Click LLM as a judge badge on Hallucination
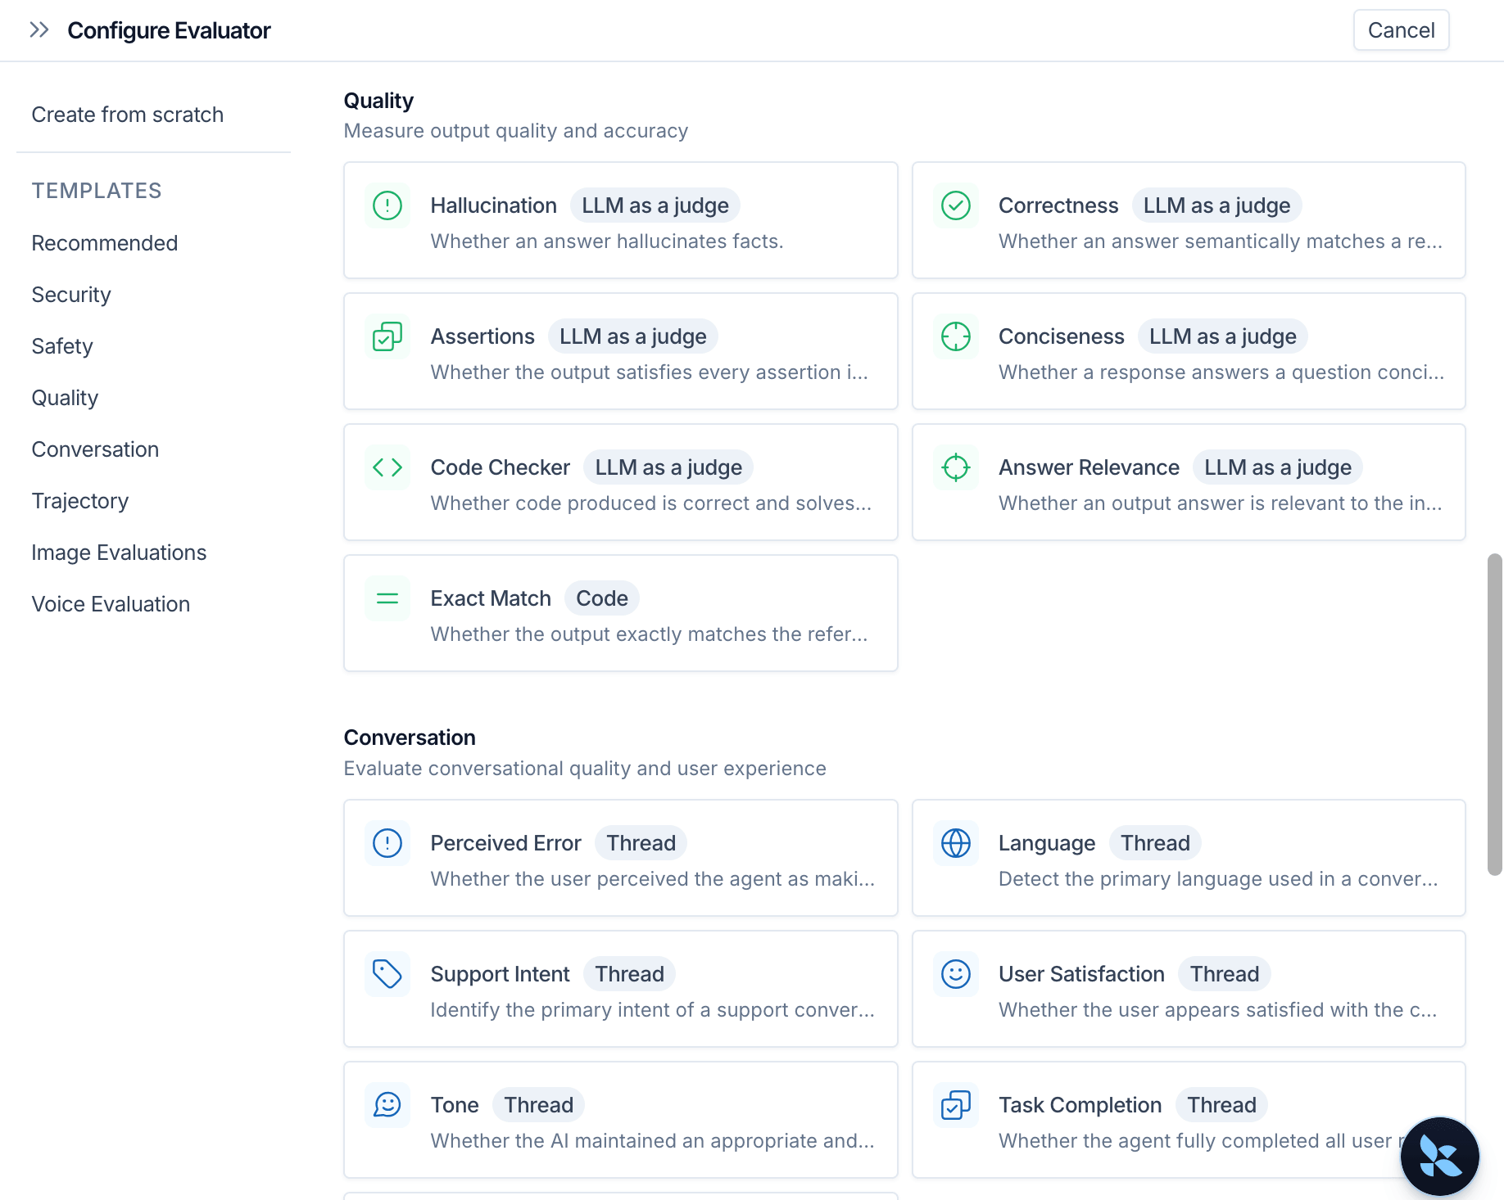This screenshot has height=1200, width=1504. click(655, 205)
